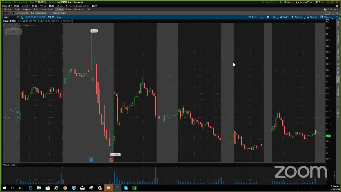Open Google Chrome from taskbar
Viewport: 341px width, 192px height.
[65, 188]
